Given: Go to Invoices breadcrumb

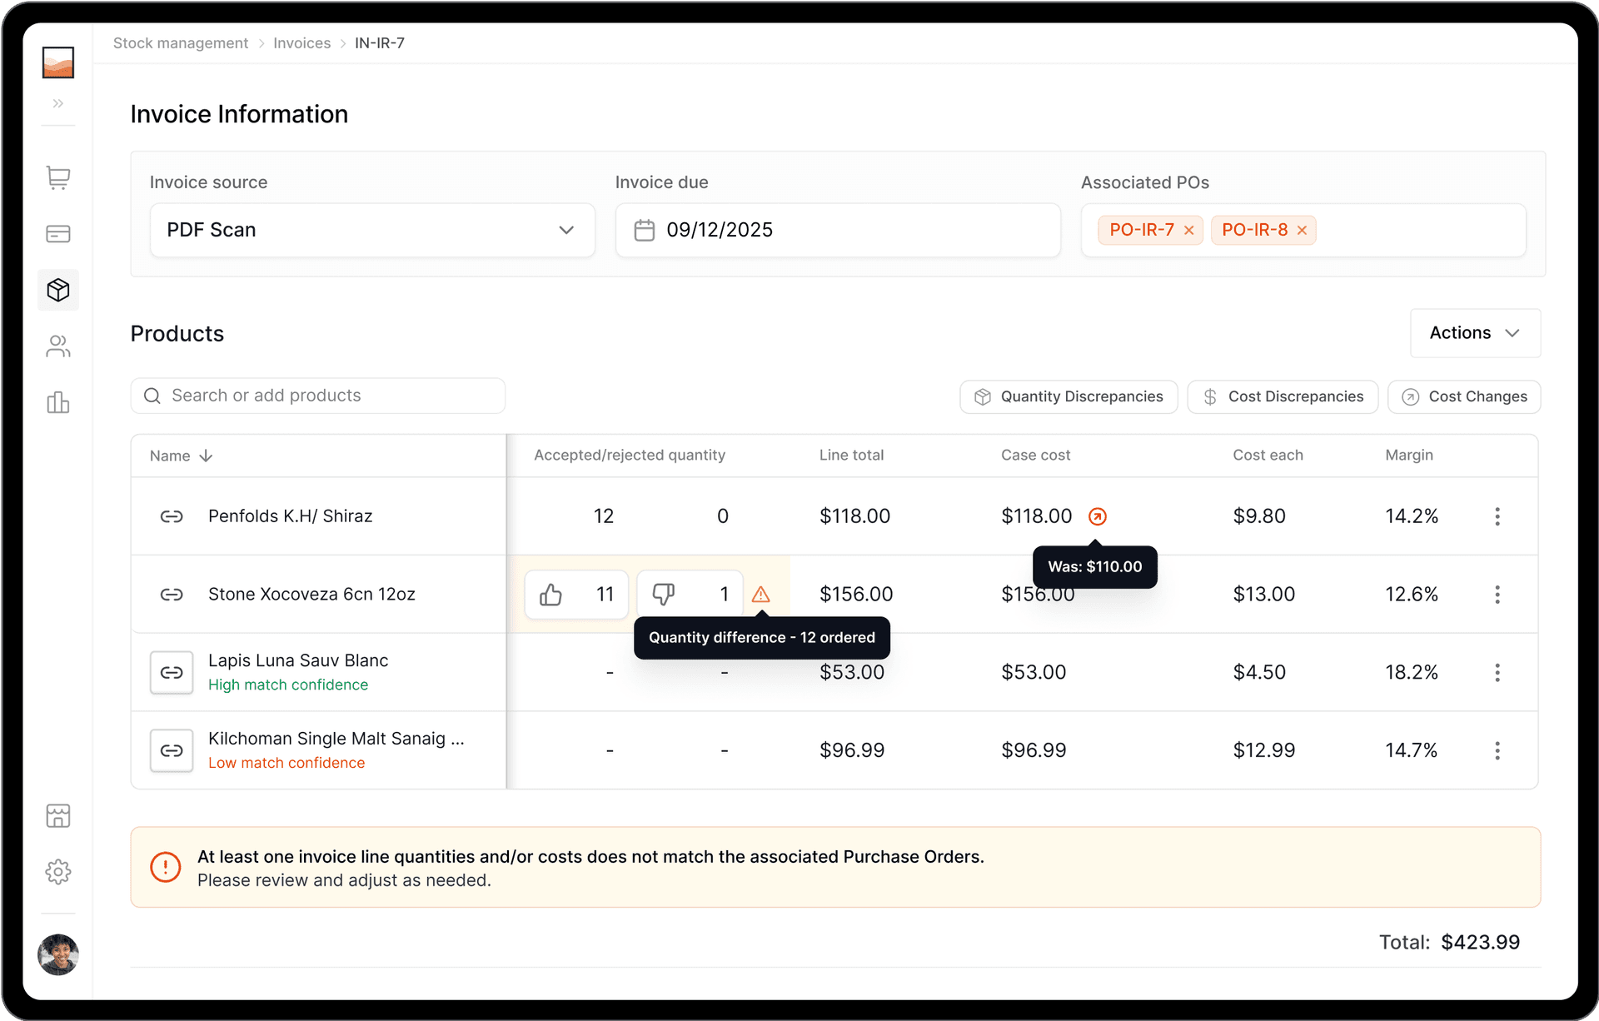Looking at the screenshot, I should click(301, 43).
